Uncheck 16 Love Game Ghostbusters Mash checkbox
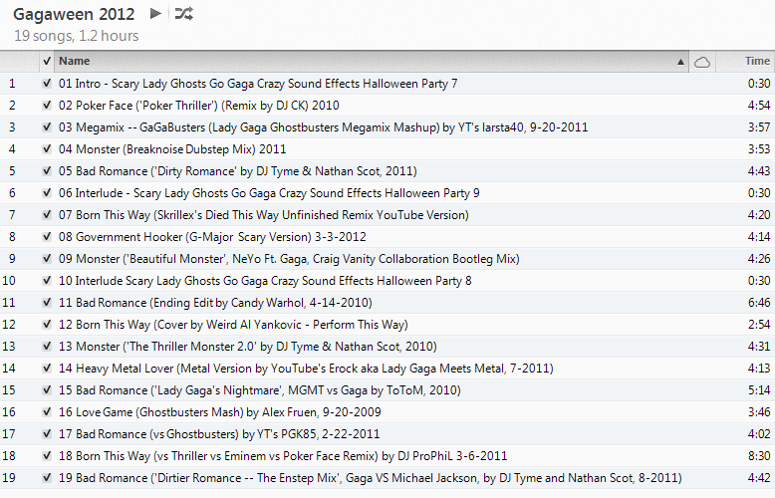Viewport: 775px width, 498px height. (47, 412)
